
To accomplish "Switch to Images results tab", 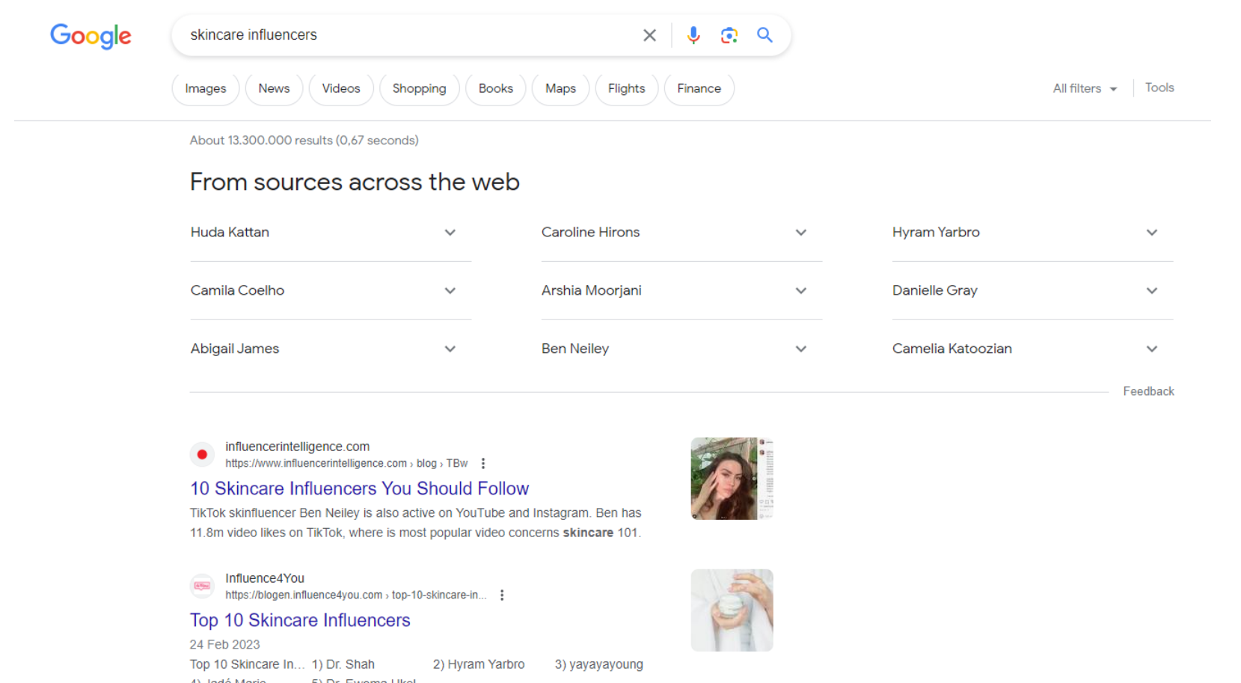I will tap(206, 88).
